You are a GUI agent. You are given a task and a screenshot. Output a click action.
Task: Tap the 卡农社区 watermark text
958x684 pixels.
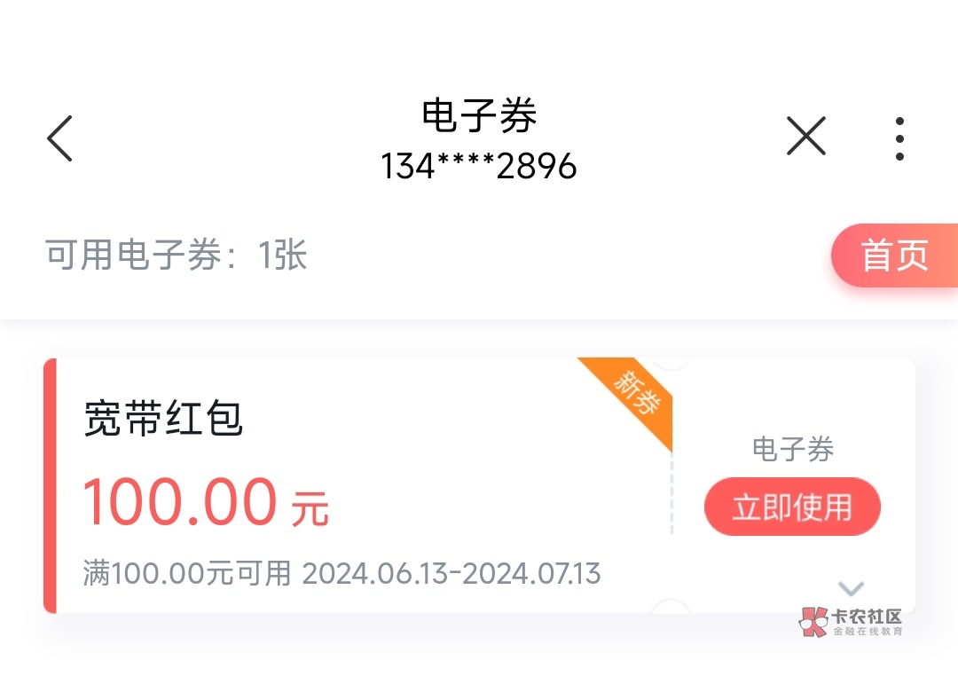coord(868,616)
